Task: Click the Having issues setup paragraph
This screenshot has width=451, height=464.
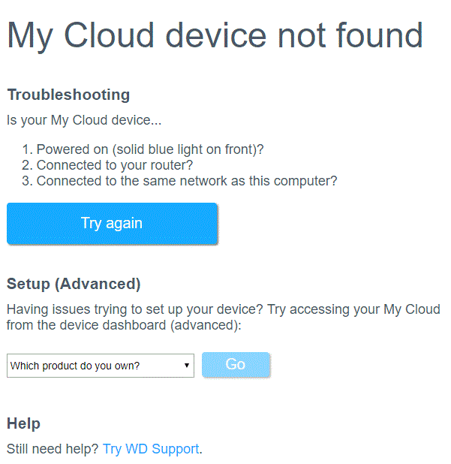Action: 223,309
